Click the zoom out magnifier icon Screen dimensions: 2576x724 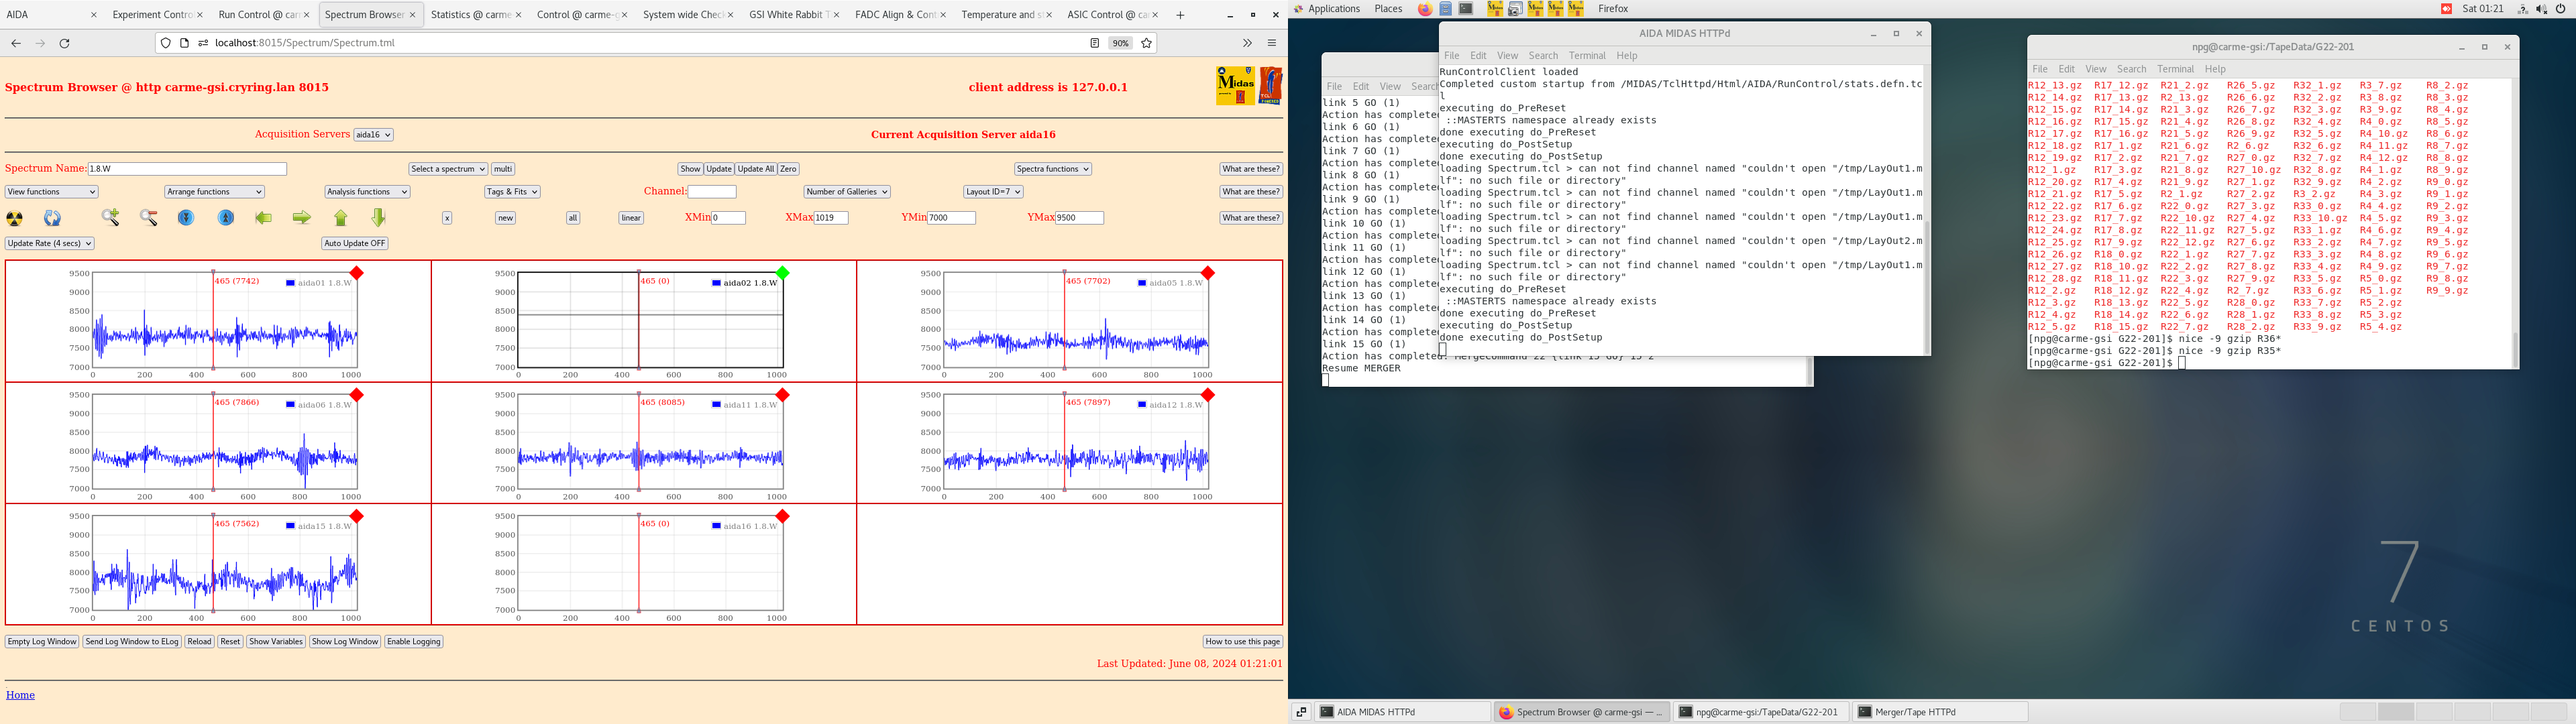coord(148,218)
